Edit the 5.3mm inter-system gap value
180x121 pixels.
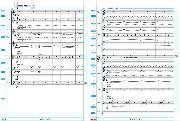coord(93,59)
